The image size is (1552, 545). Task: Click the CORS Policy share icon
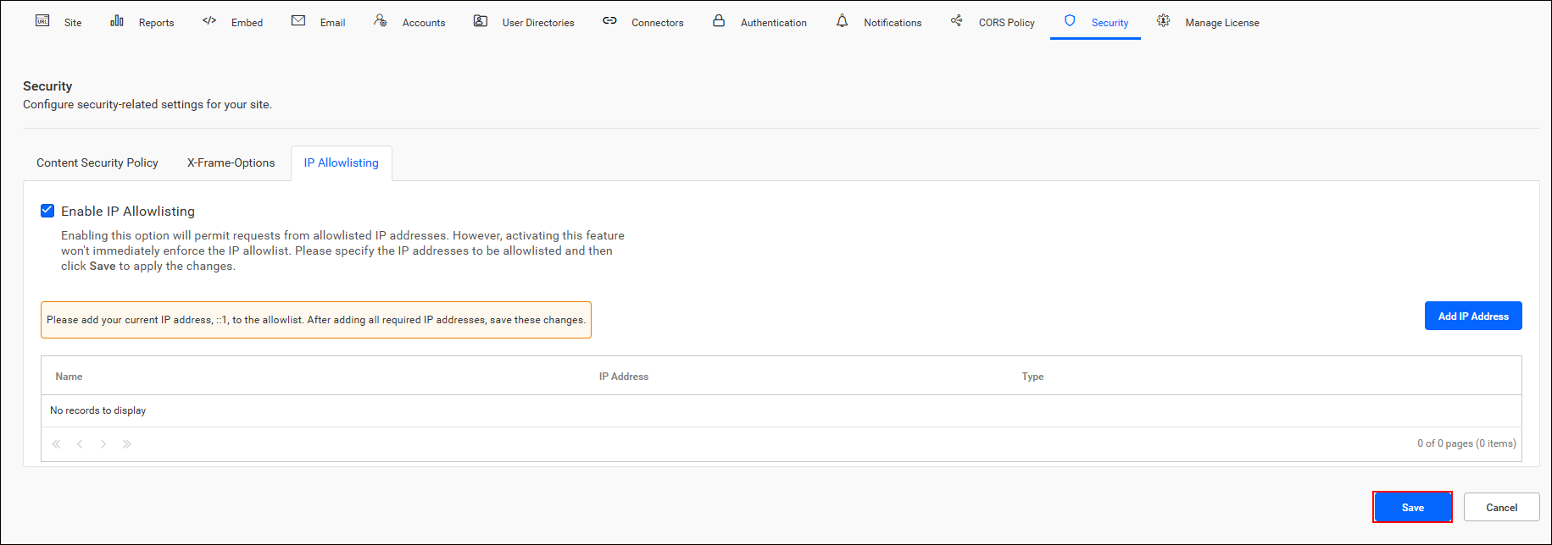coord(956,20)
